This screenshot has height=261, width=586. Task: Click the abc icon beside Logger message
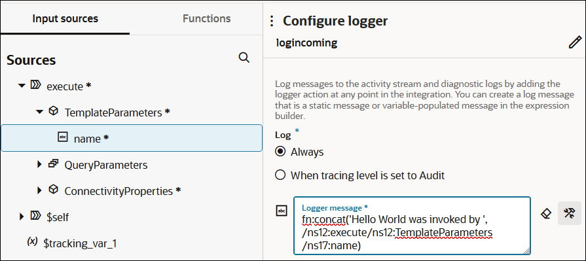click(x=282, y=211)
